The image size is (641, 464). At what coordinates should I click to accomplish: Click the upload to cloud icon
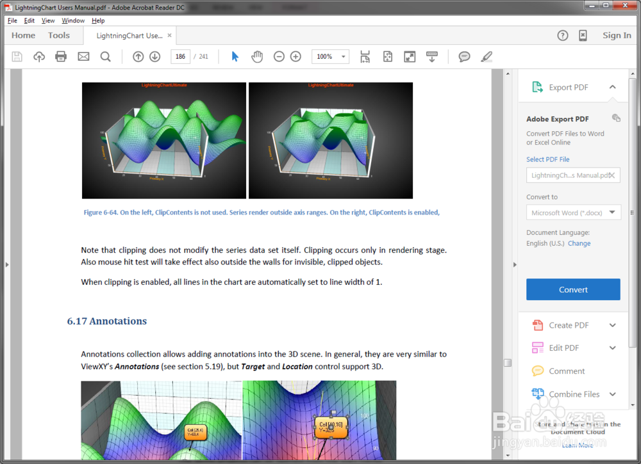coord(39,56)
